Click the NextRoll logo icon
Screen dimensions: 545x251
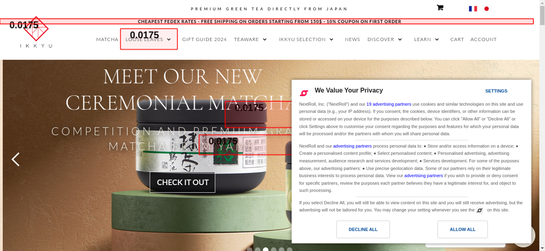click(x=304, y=93)
